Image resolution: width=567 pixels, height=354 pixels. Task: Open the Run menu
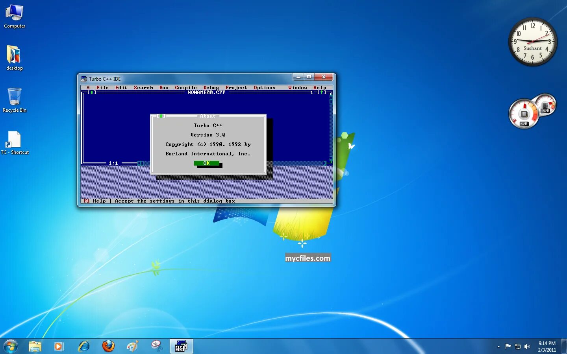(164, 88)
